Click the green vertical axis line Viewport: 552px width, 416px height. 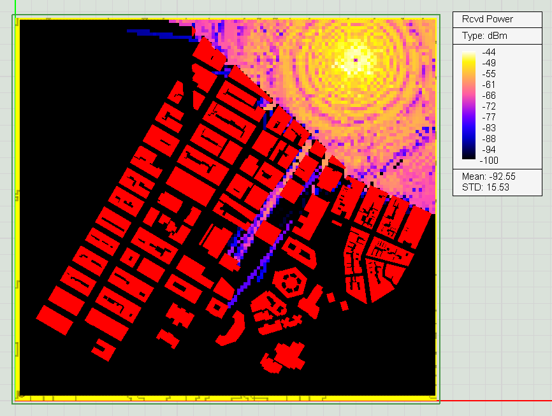[14, 6]
